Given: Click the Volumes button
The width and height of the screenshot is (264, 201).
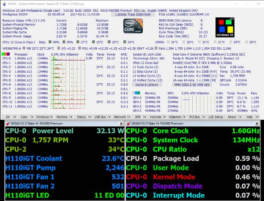Looking at the screenshot, I should tap(155, 117).
